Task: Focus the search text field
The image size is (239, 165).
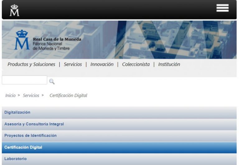Action: pyautogui.click(x=25, y=80)
